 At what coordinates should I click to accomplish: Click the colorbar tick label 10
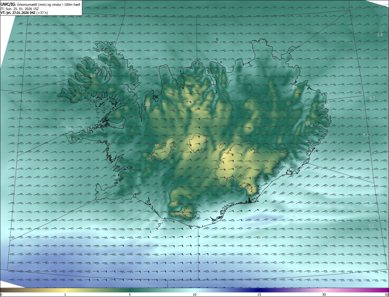coord(194,295)
